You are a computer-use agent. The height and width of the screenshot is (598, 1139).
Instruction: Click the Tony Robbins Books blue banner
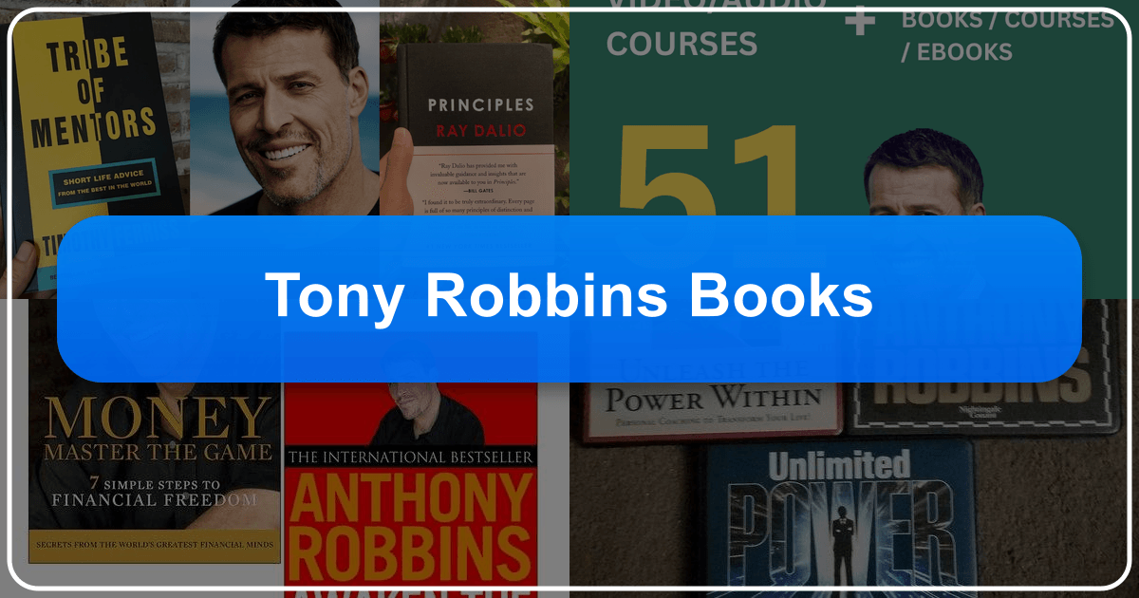(569, 298)
